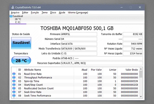
Task: Click the Saudável health status button
Action: [21, 43]
